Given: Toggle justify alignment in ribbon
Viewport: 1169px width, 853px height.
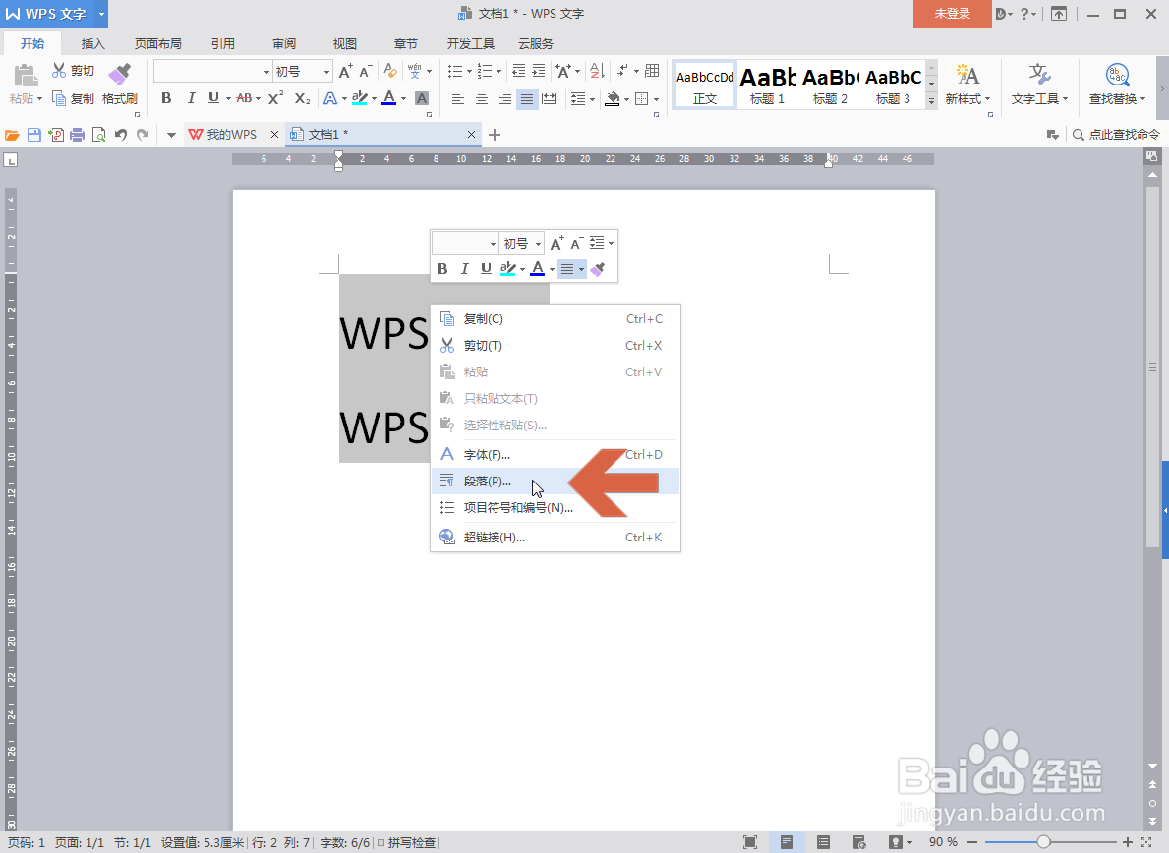Looking at the screenshot, I should coord(527,99).
